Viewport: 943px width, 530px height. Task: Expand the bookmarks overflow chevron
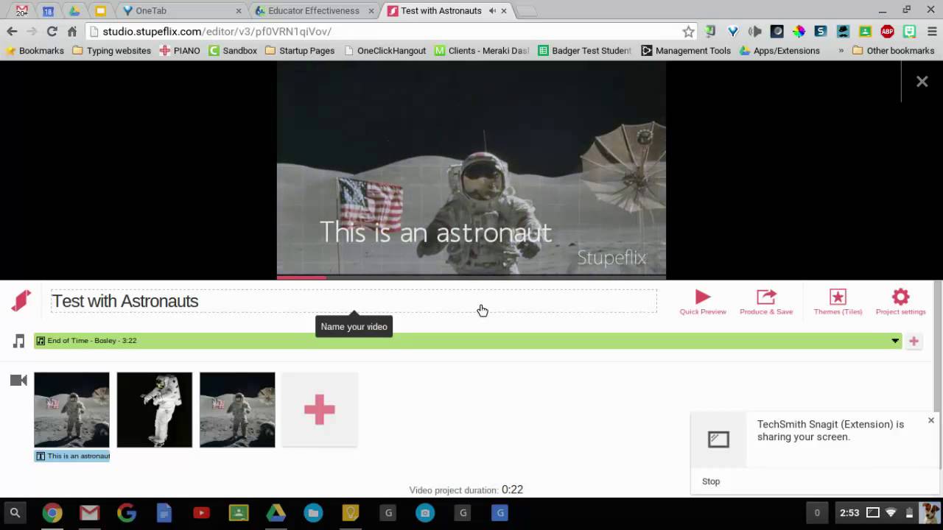click(841, 51)
